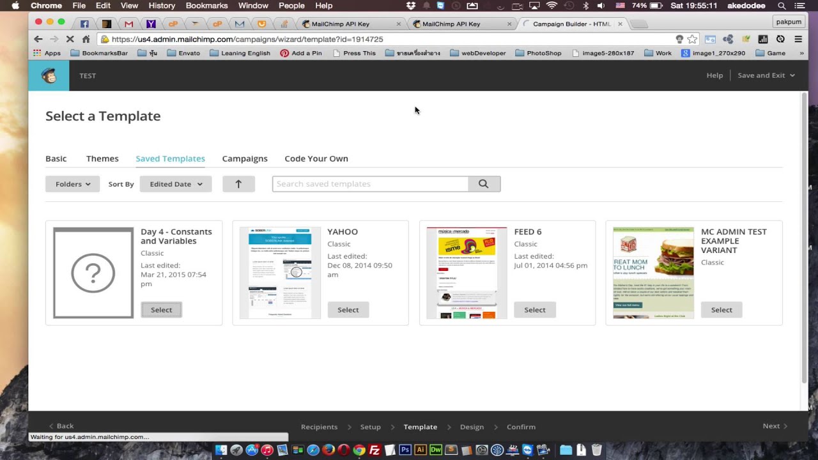Open the Wi-Fi menu bar icon
This screenshot has width=818, height=460.
552,6
